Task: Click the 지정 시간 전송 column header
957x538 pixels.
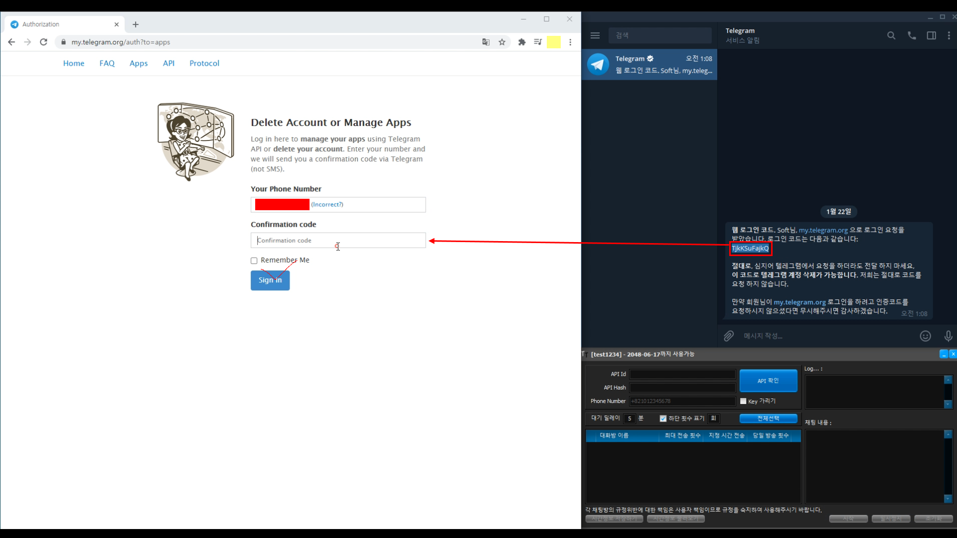Action: coord(726,435)
